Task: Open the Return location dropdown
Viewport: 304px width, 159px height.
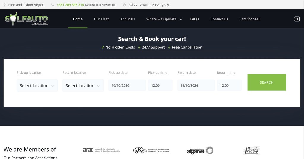Action: click(x=83, y=86)
